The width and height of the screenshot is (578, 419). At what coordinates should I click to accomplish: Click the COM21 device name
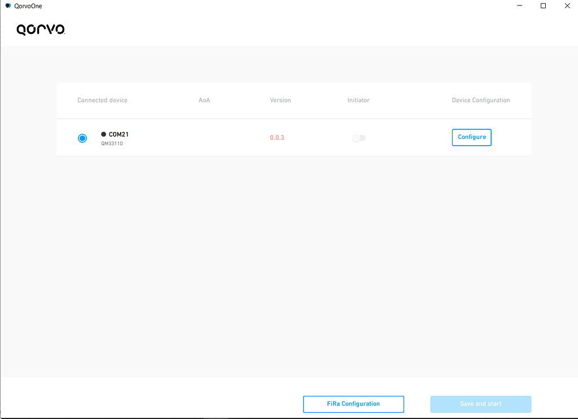pyautogui.click(x=119, y=134)
